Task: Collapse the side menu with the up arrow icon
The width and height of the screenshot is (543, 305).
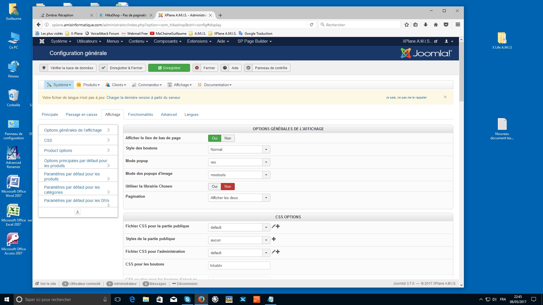Action: 78,212
